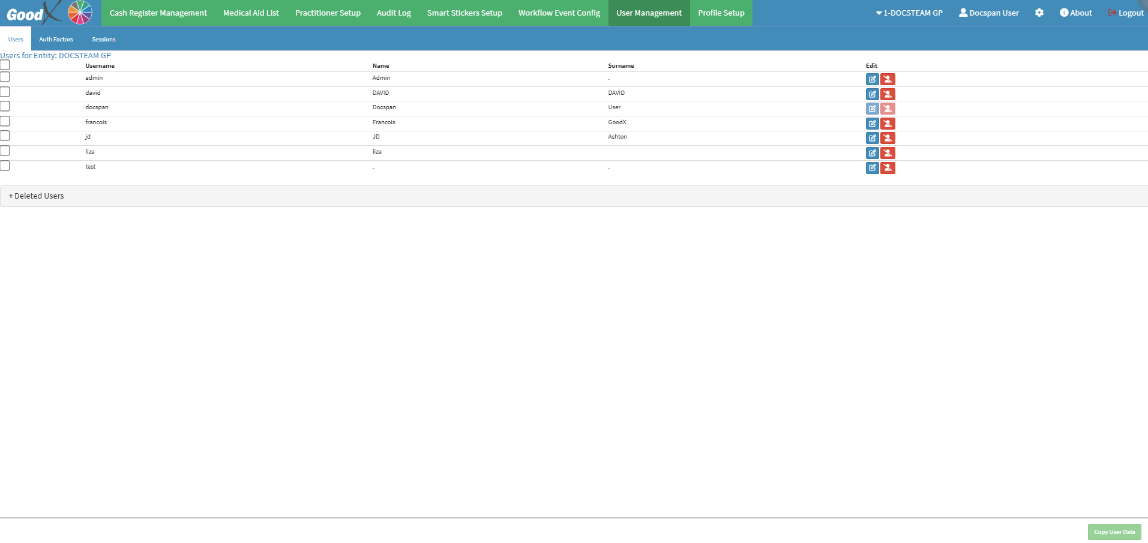Click the Logout link

click(x=1126, y=13)
